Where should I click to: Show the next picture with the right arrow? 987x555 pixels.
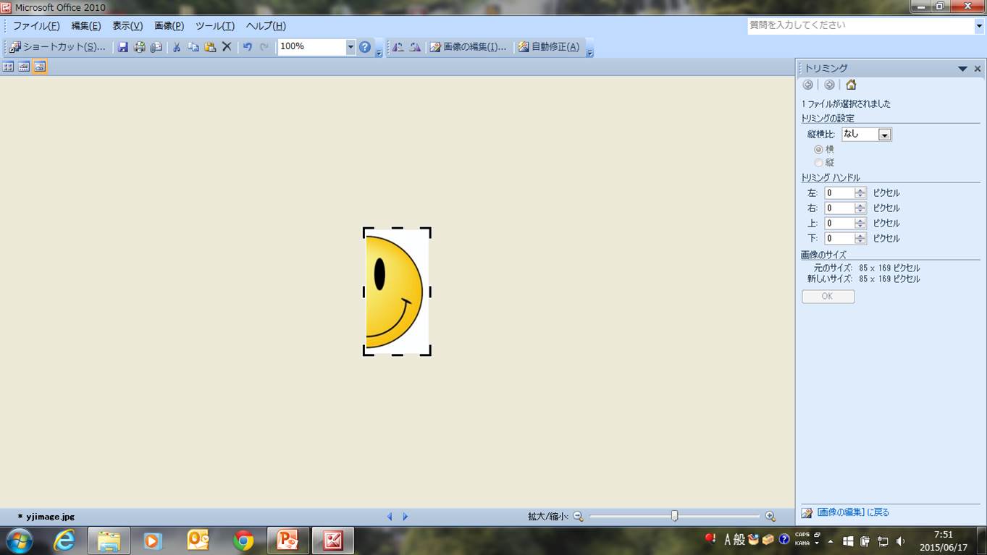406,517
